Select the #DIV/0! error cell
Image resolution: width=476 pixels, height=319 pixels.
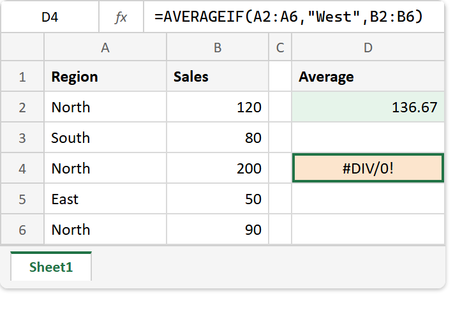click(x=368, y=168)
